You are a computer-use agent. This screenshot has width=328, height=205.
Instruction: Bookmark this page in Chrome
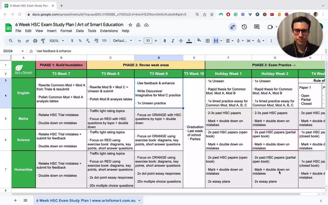pyautogui.click(x=212, y=15)
